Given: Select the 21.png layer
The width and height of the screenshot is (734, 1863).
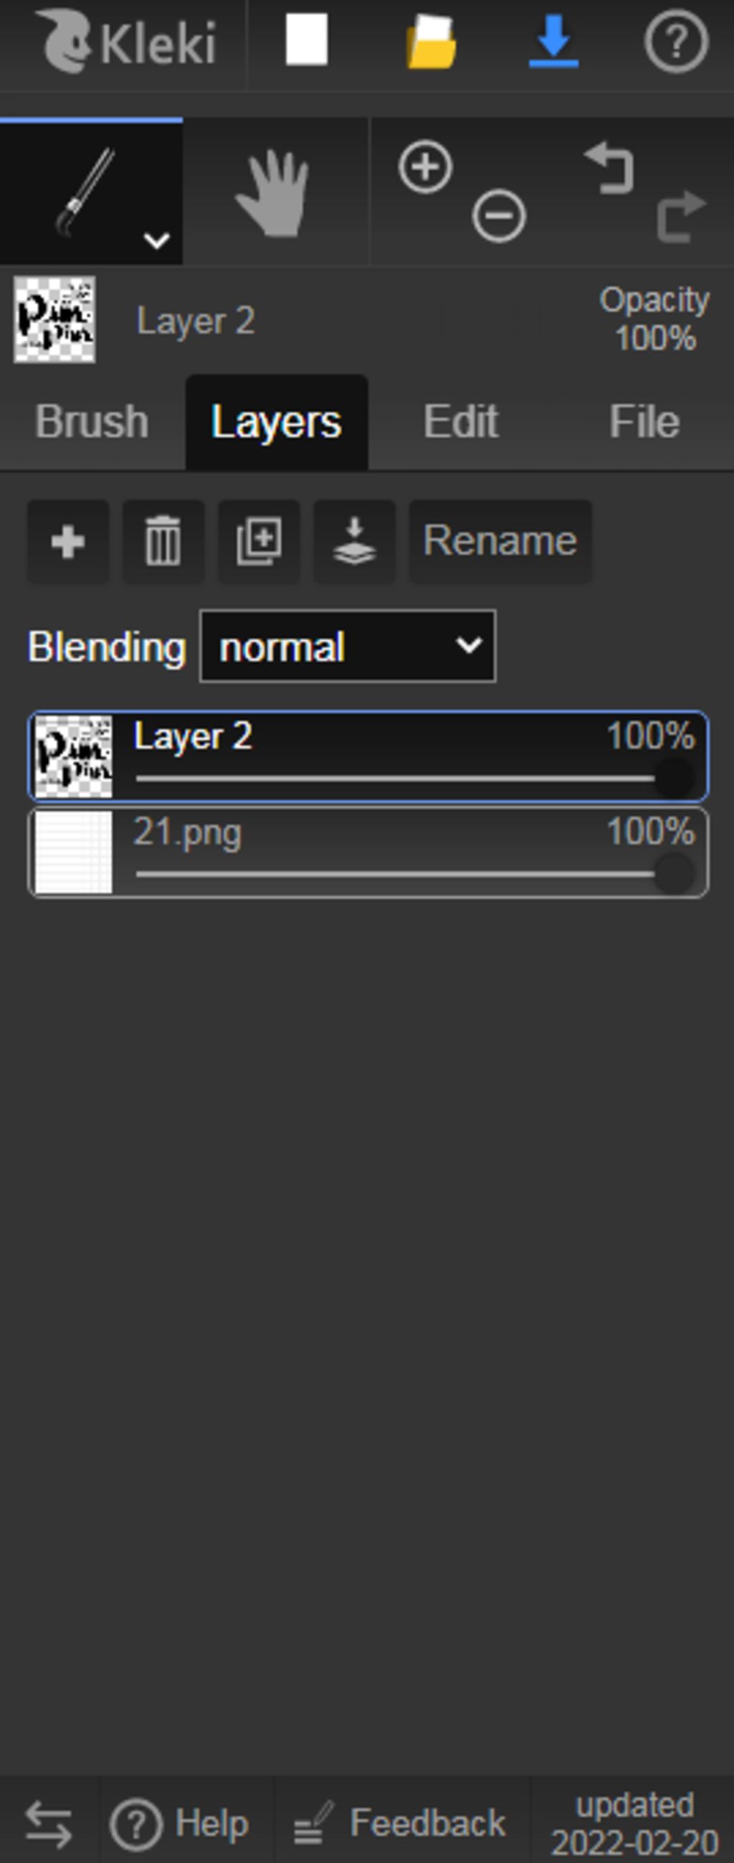Looking at the screenshot, I should [368, 853].
